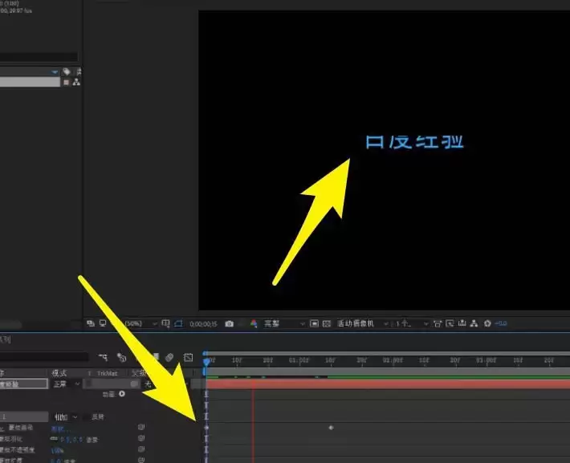Image resolution: width=570 pixels, height=463 pixels.
Task: Open the graph editor icon
Action: pos(189,358)
